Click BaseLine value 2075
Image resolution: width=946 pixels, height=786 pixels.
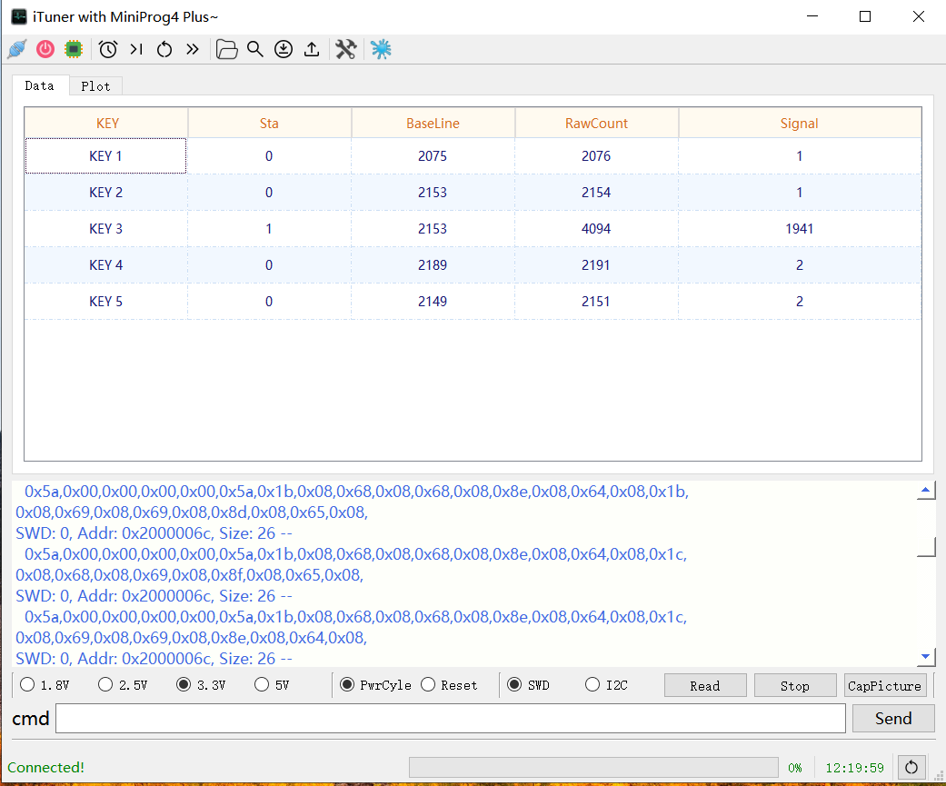coord(433,156)
